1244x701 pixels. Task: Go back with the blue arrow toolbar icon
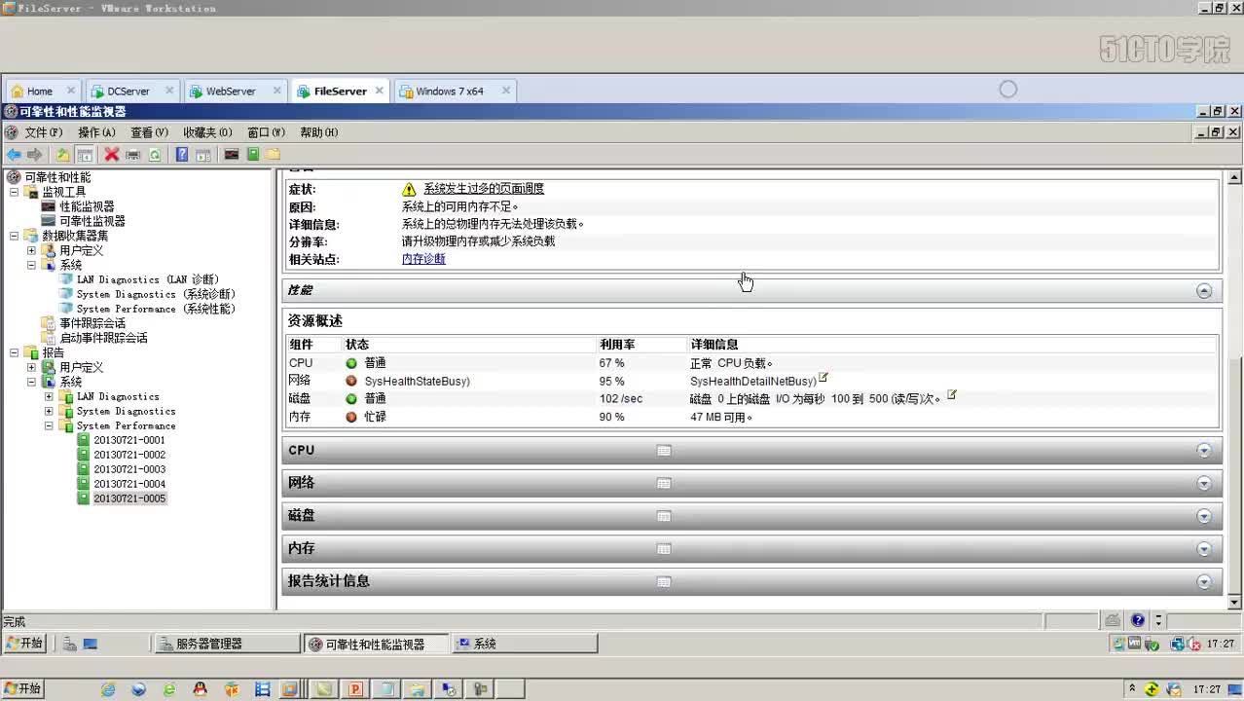(14, 155)
